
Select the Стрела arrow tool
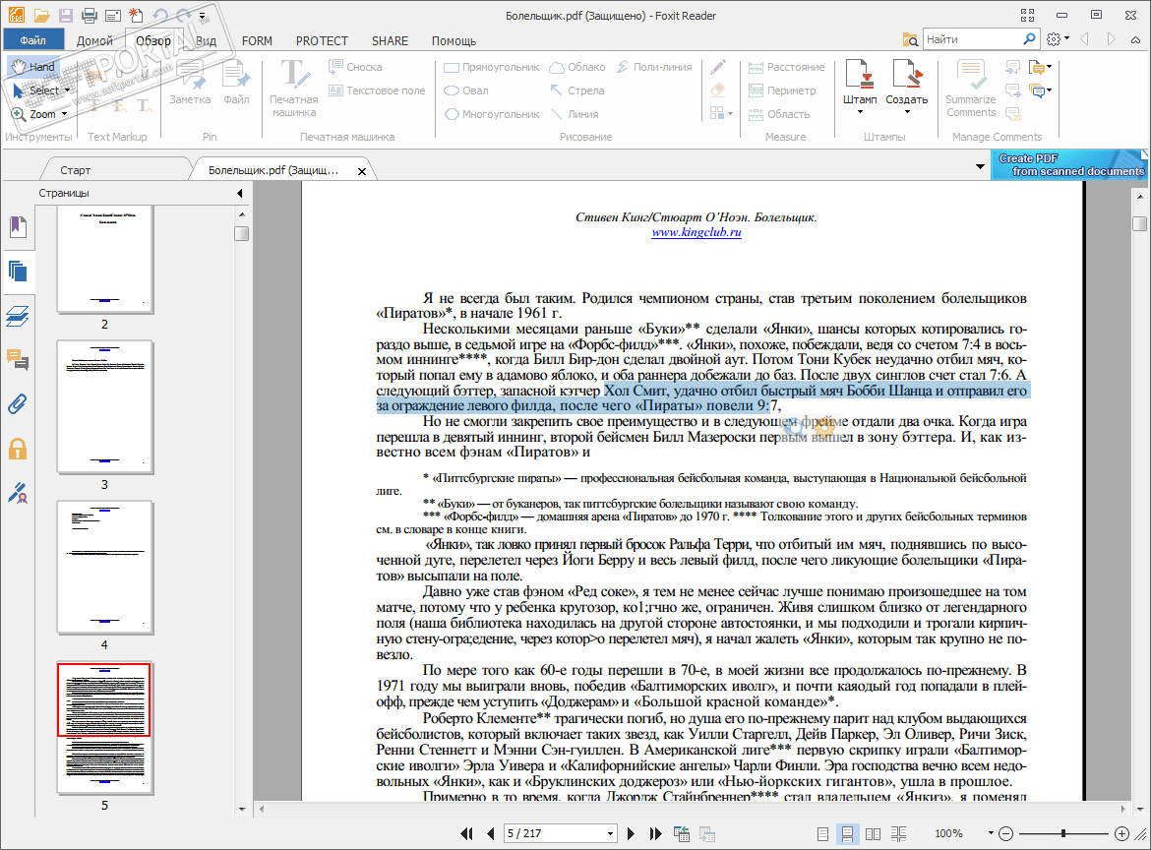point(576,91)
